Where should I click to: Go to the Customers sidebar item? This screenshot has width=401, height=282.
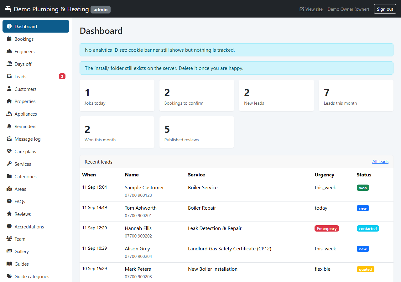[x=36, y=89]
